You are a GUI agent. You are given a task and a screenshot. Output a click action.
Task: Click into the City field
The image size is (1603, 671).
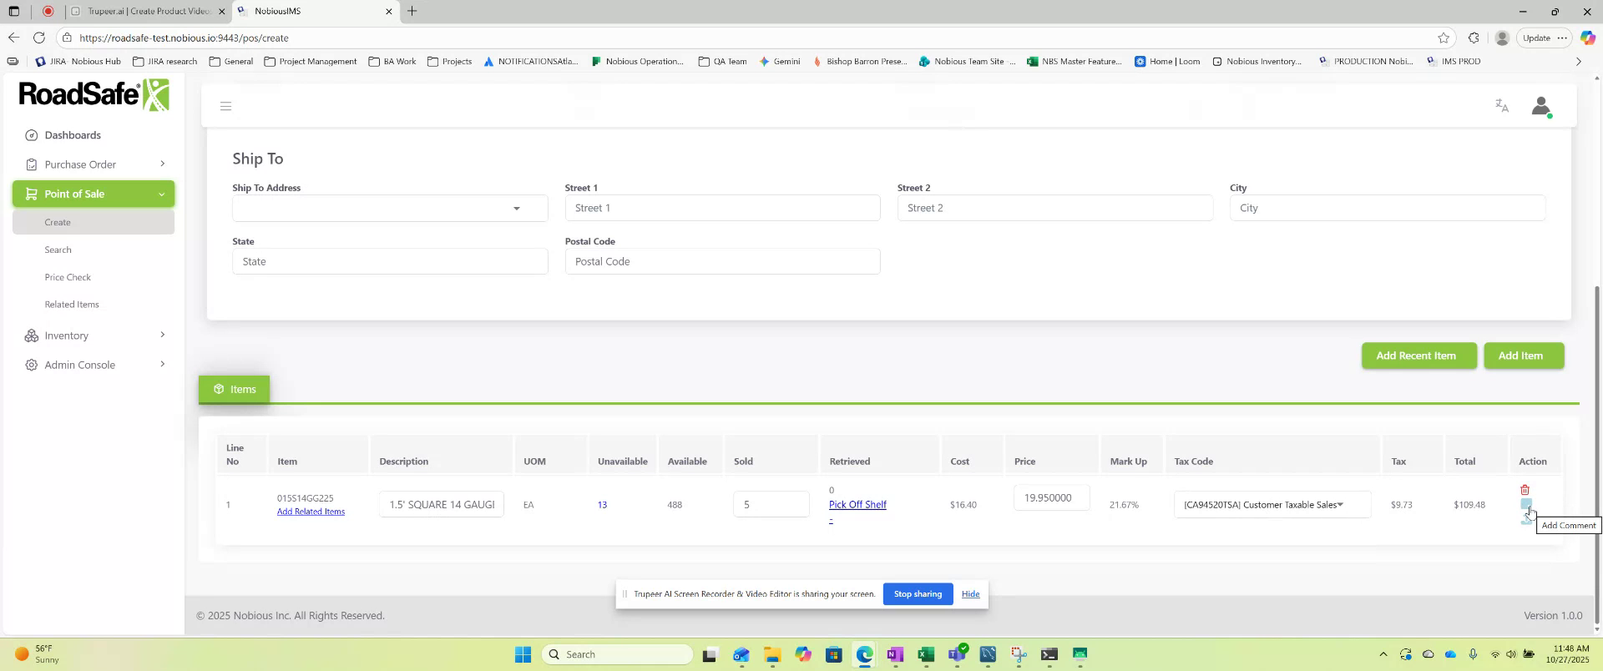[1387, 208]
